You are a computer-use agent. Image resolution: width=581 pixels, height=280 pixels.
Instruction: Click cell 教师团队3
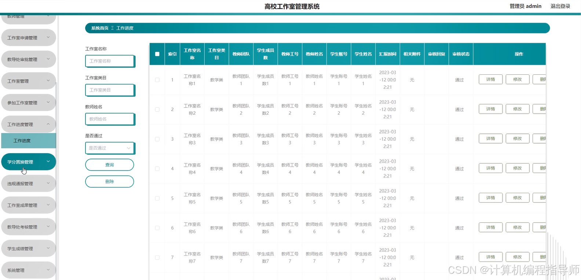[241, 139]
